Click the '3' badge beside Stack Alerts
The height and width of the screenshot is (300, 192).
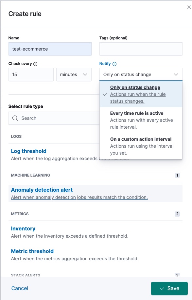pyautogui.click(x=177, y=275)
